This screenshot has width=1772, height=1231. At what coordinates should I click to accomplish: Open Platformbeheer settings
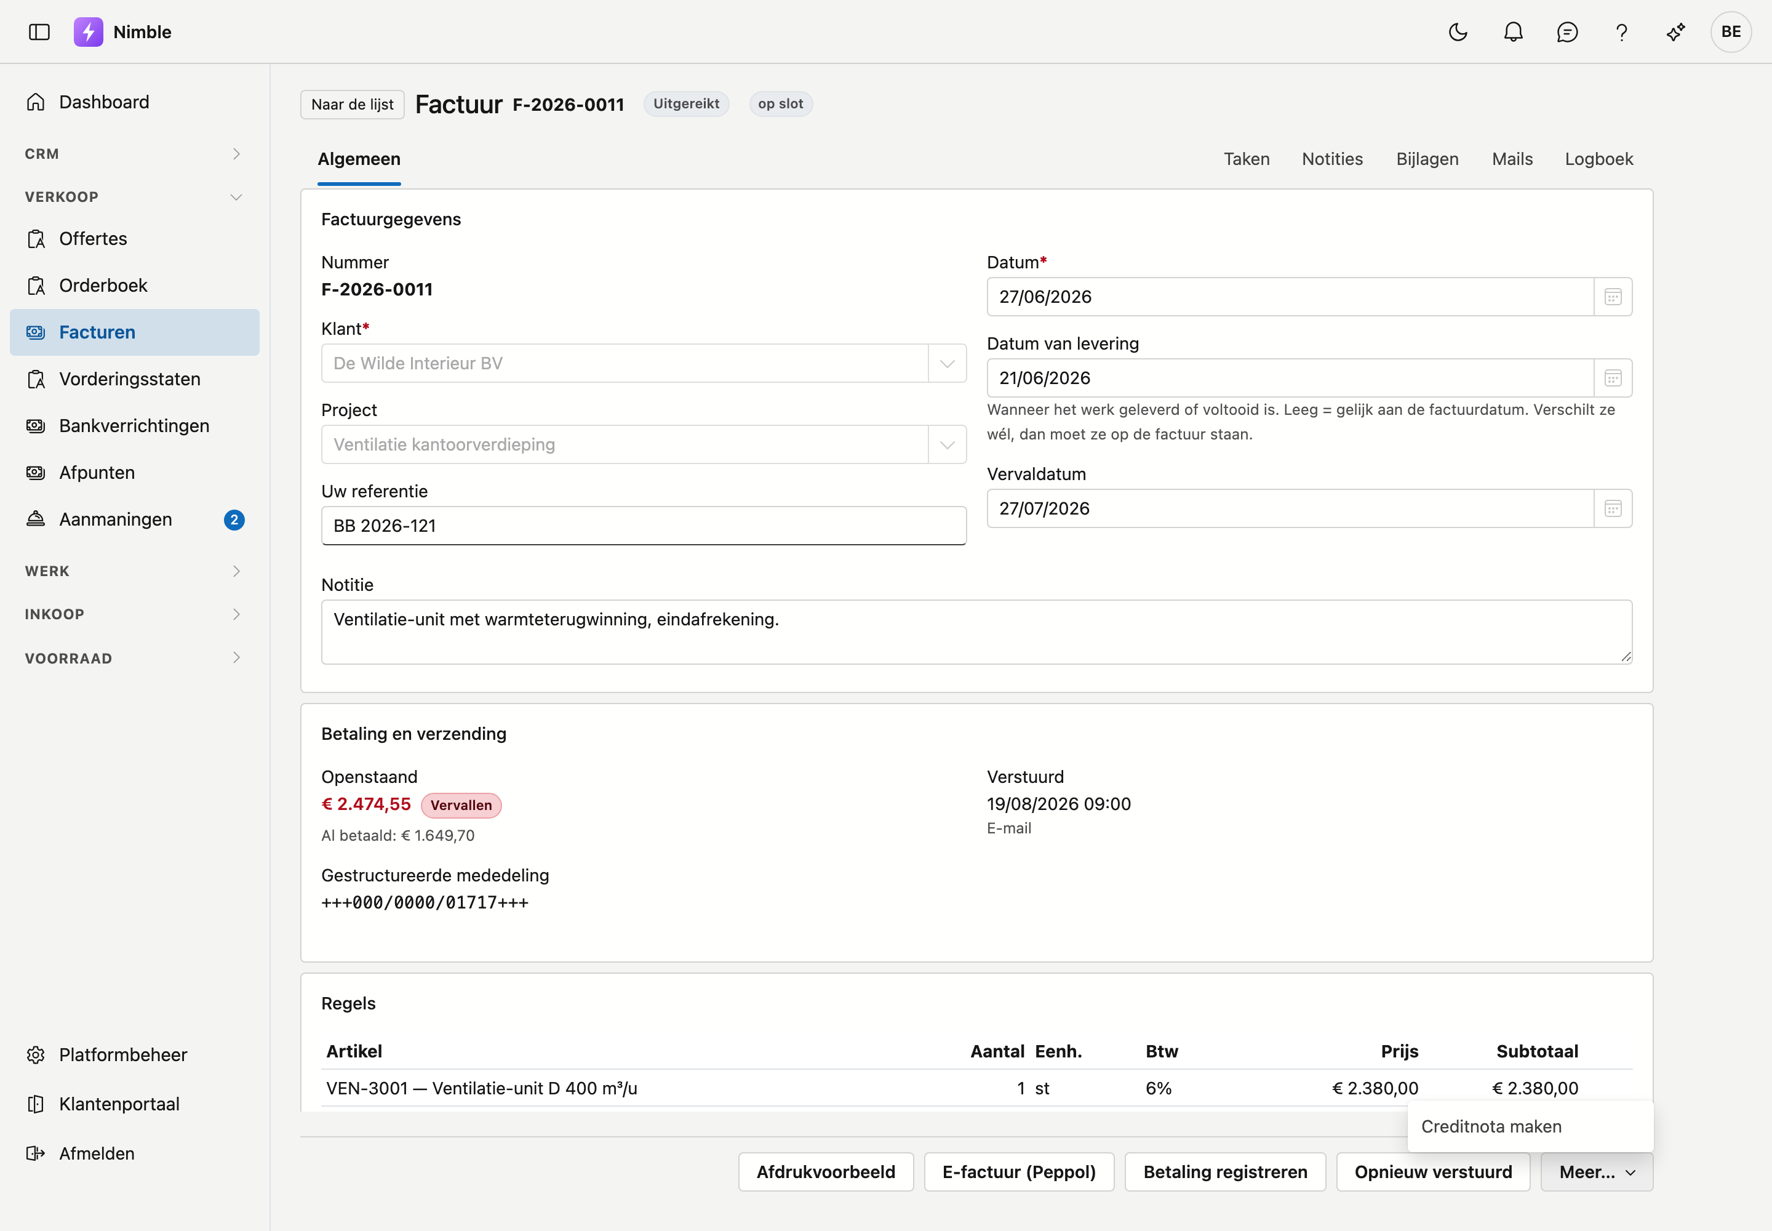pos(134,1054)
